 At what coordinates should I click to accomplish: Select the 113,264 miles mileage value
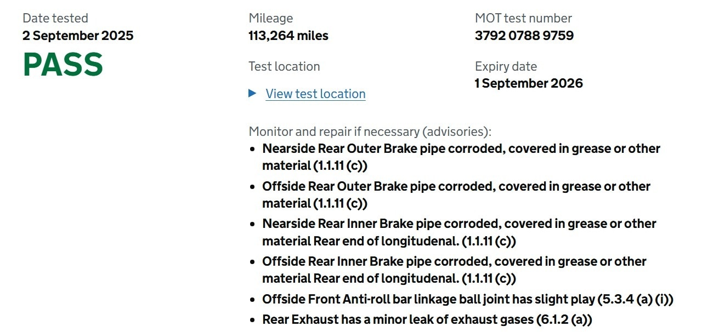[288, 36]
